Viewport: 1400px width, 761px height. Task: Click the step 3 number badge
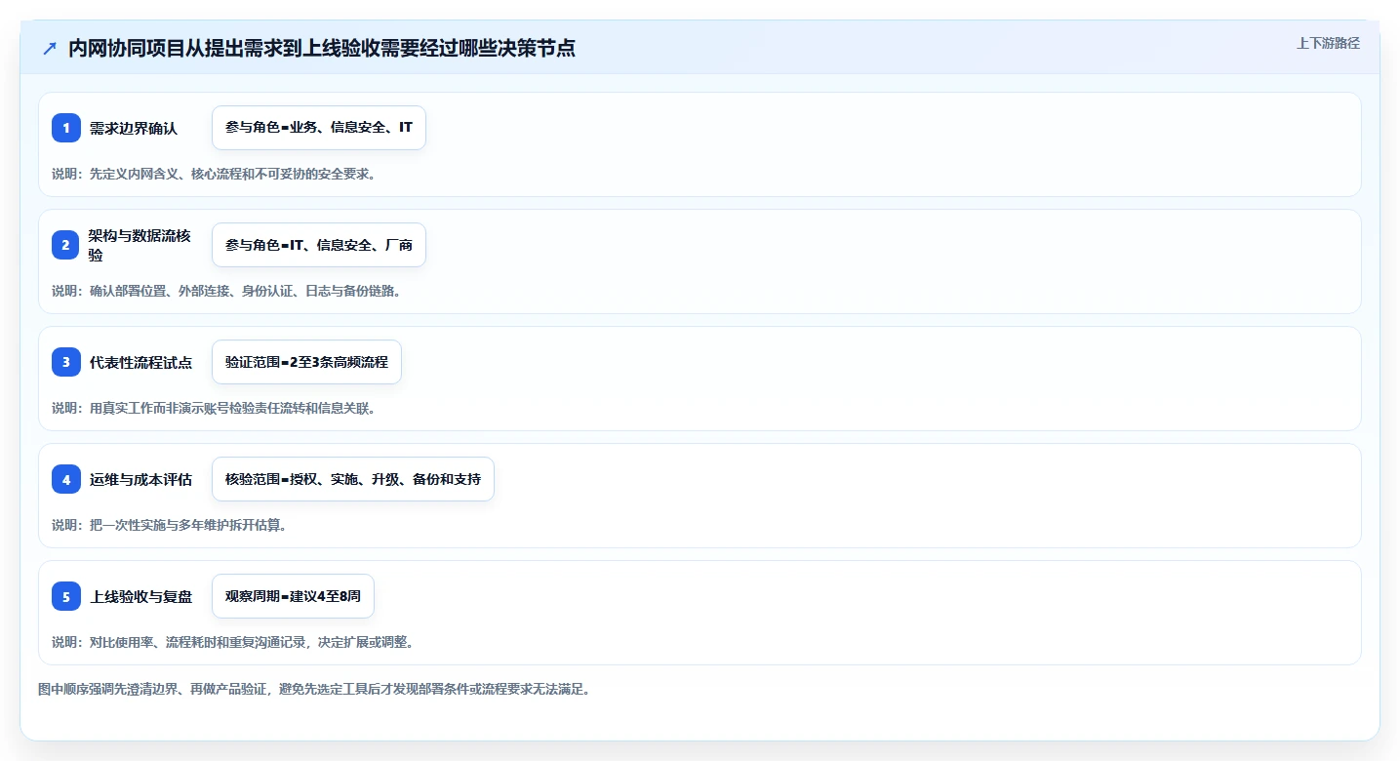click(66, 362)
